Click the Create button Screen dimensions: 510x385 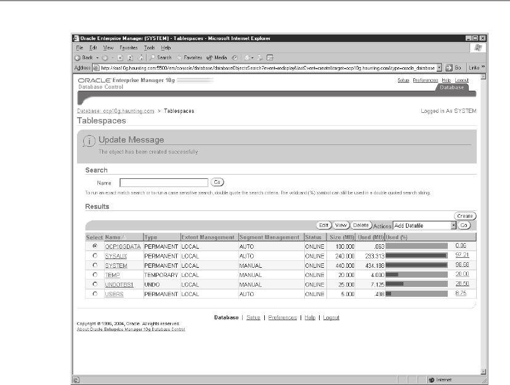coord(465,216)
